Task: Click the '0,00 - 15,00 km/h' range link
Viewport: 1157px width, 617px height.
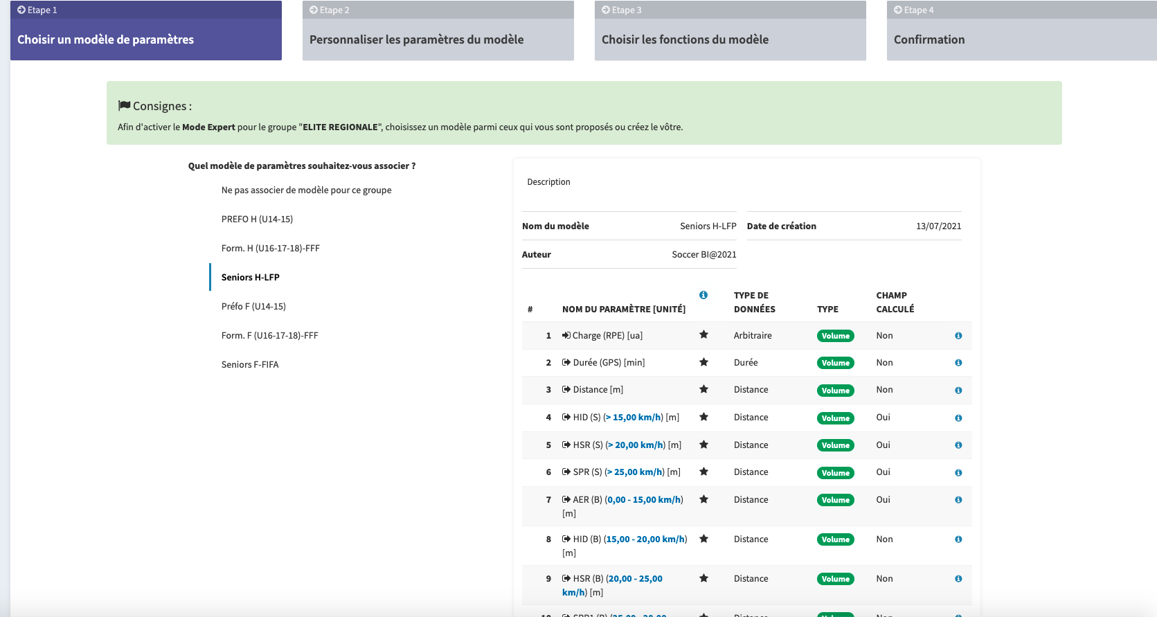Action: click(x=645, y=500)
